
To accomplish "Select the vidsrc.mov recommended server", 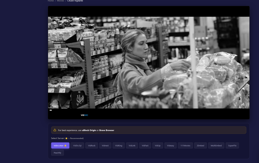I will [60, 146].
